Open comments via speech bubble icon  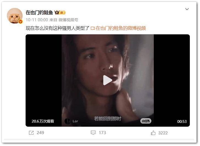93,133
